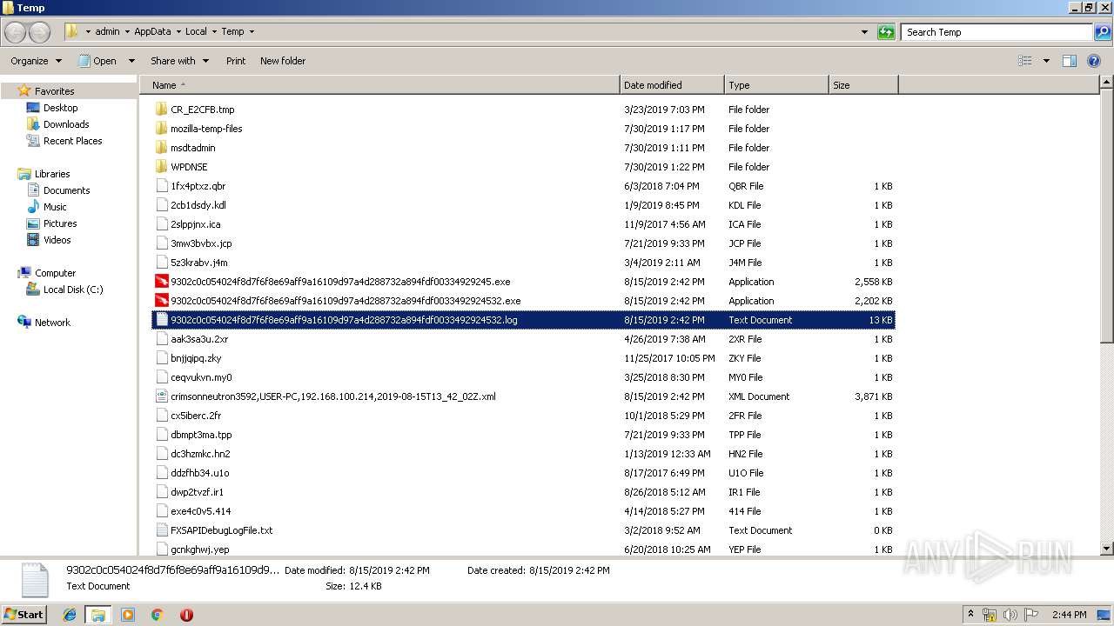Click the change view icon
1114x626 pixels.
point(1025,61)
